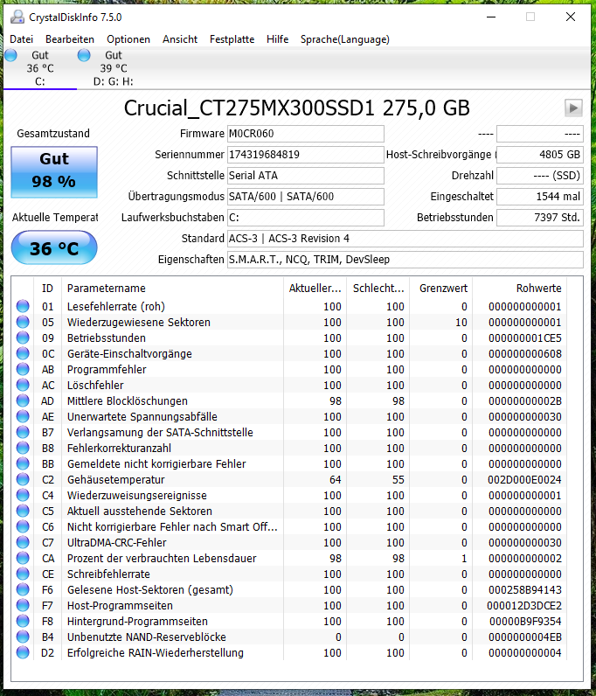Screen dimensions: 596x696
Task: Select row Nicht korrigierbare Fehler nach Smart Off
Action: (x=289, y=527)
